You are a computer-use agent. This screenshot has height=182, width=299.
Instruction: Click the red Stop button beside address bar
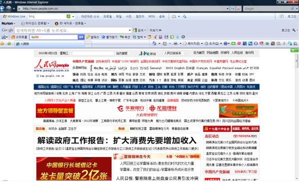tap(238, 8)
